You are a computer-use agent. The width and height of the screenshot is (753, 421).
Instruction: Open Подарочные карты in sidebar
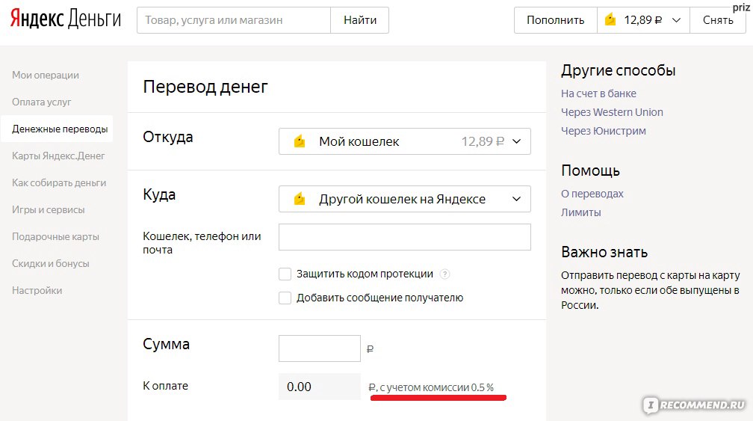[55, 236]
